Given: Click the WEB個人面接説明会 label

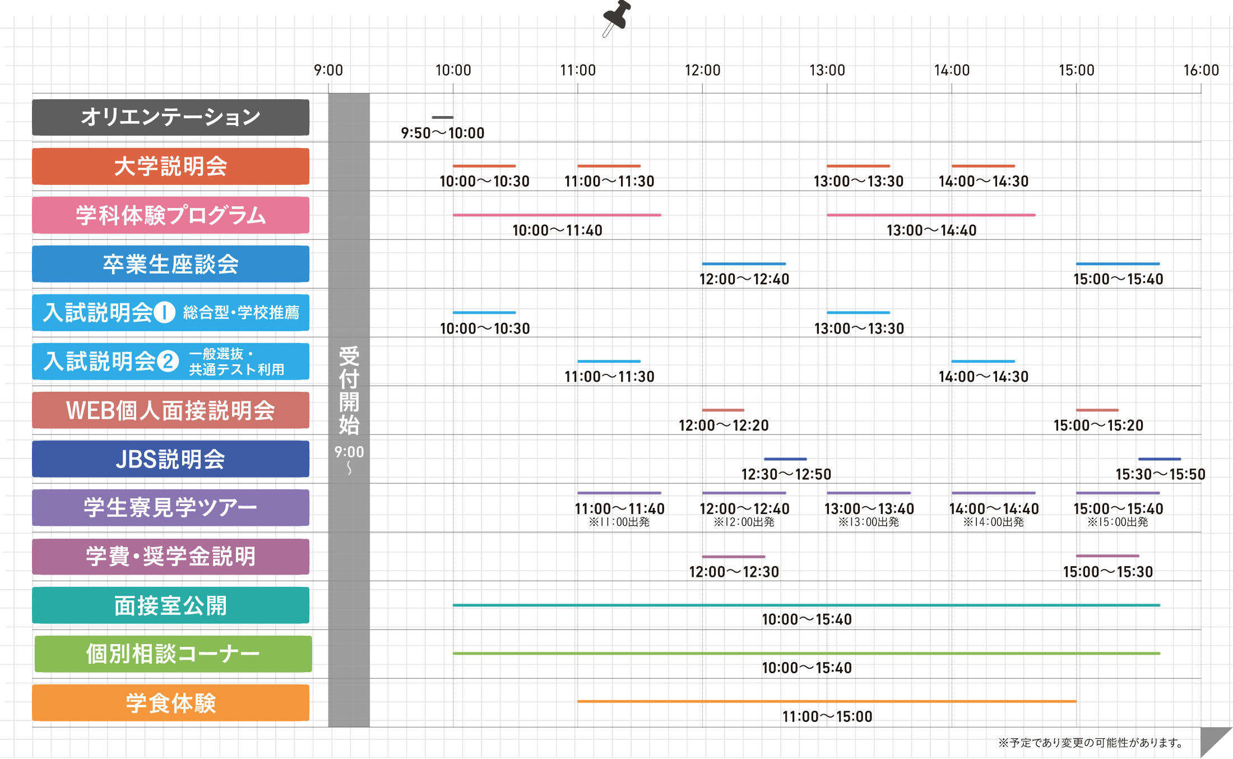Looking at the screenshot, I should [170, 410].
